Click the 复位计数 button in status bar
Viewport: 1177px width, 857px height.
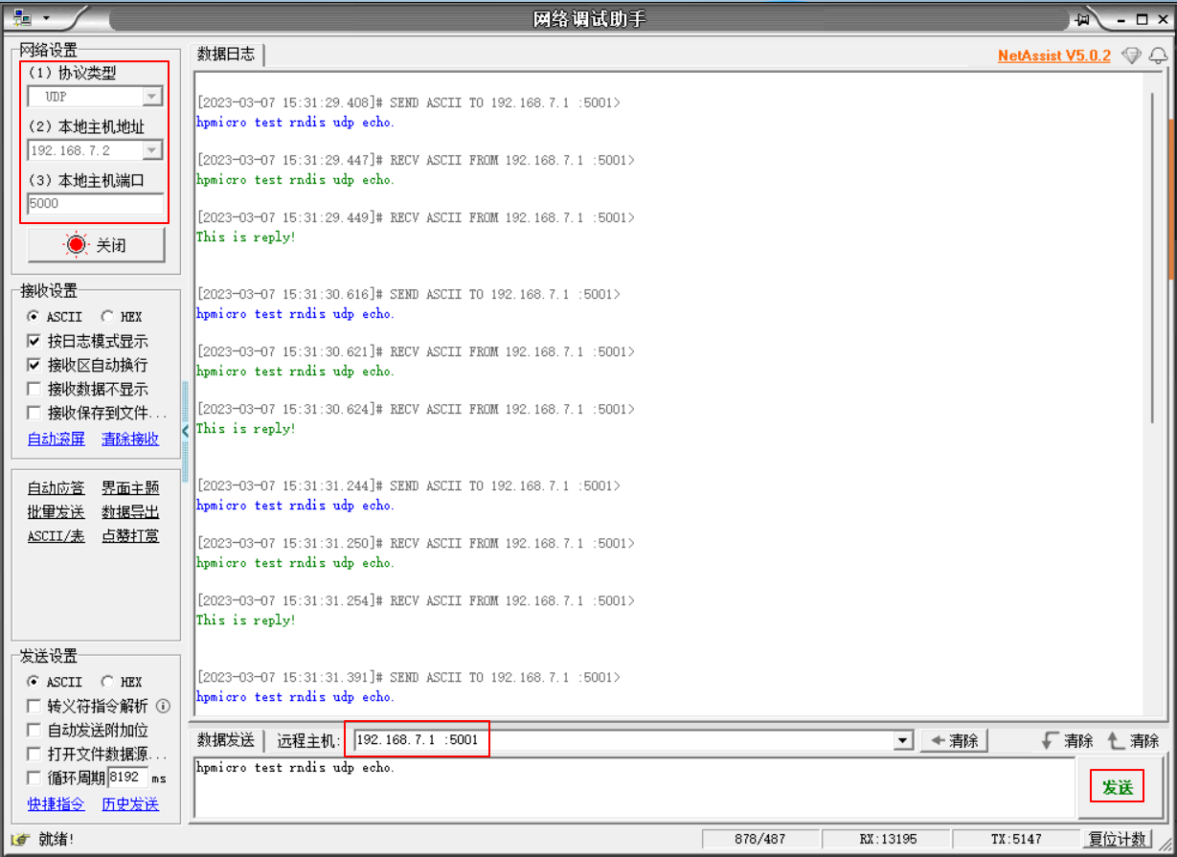pos(1117,839)
